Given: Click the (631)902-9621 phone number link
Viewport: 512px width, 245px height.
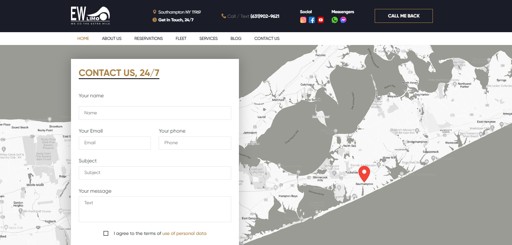Looking at the screenshot, I should coord(265,16).
